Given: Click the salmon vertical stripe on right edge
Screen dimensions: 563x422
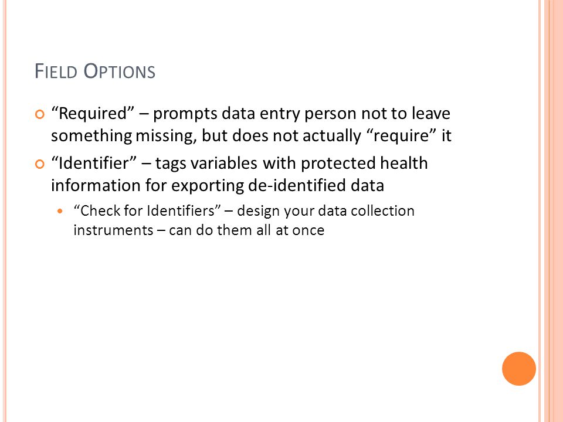Looking at the screenshot, I should (x=554, y=211).
